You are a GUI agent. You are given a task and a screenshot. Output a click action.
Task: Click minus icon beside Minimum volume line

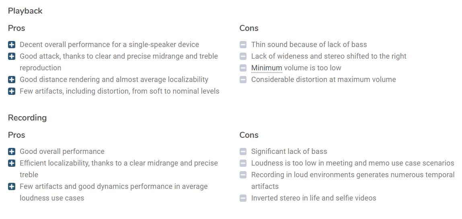(243, 68)
